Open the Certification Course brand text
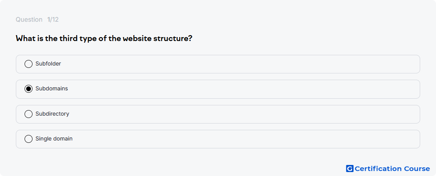Image resolution: width=436 pixels, height=176 pixels. (392, 169)
